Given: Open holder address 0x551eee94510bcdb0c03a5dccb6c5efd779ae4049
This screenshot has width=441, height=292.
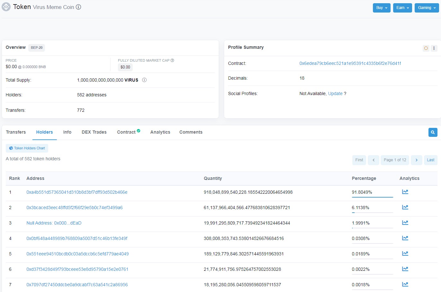Looking at the screenshot, I should coord(77,254).
